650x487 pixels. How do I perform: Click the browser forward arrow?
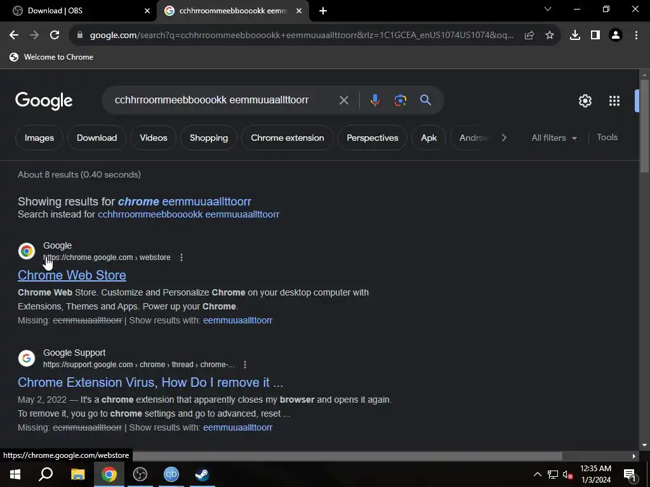(34, 36)
